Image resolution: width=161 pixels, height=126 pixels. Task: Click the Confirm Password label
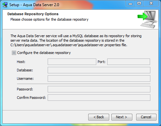click(x=31, y=98)
